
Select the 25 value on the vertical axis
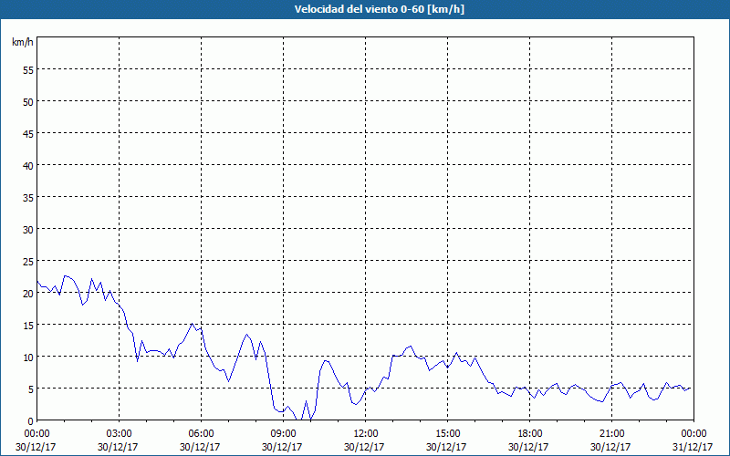pyautogui.click(x=28, y=262)
